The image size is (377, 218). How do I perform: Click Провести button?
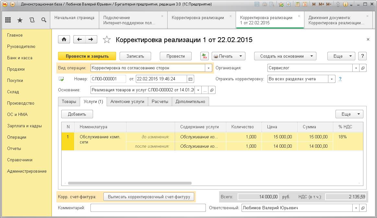point(176,56)
